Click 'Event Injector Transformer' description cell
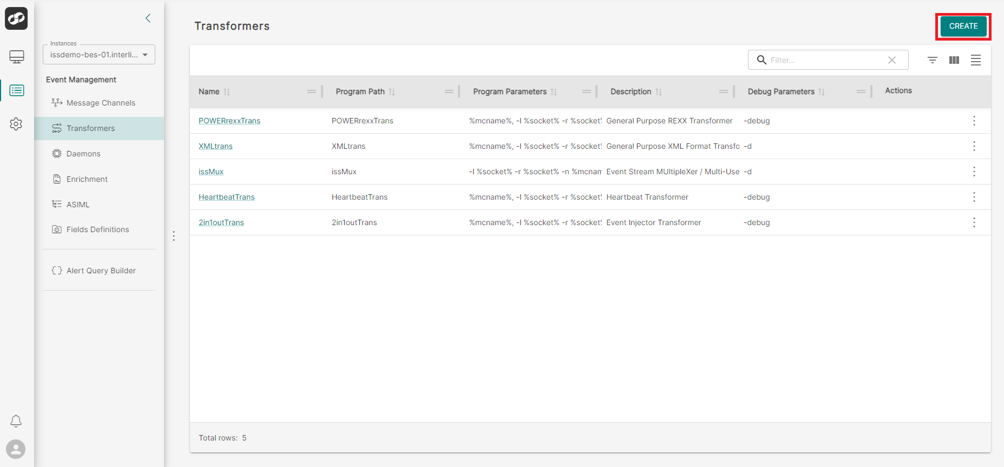1004x467 pixels. click(654, 222)
